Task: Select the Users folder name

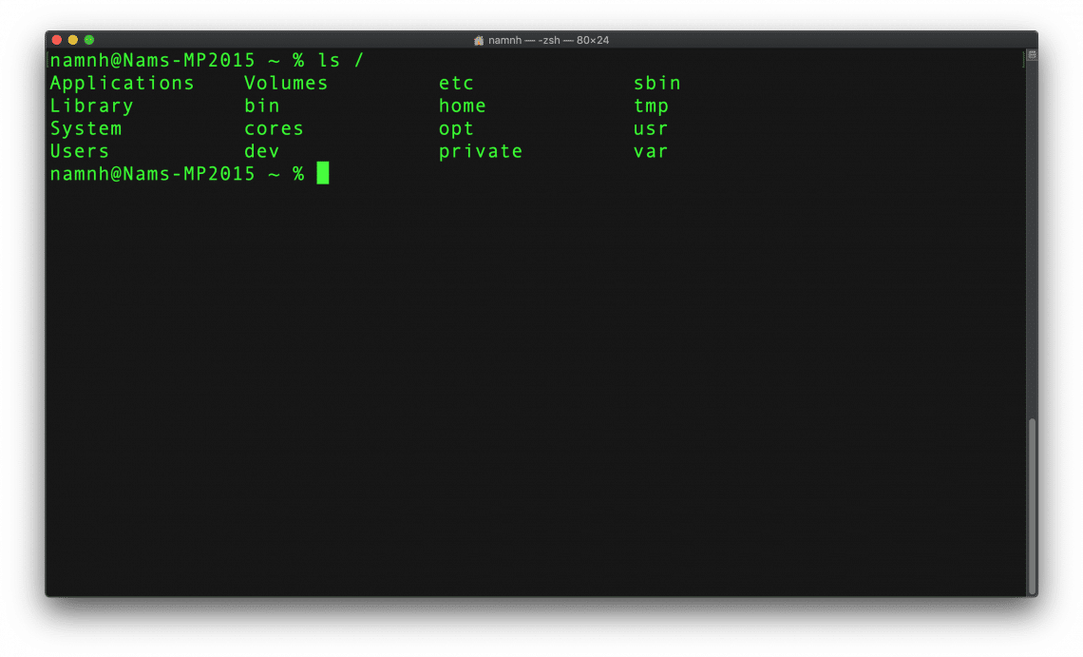Action: tap(79, 151)
